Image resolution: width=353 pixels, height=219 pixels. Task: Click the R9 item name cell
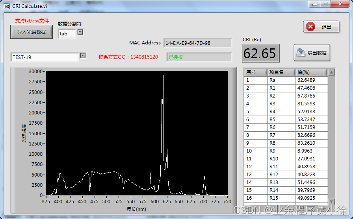coord(281,151)
